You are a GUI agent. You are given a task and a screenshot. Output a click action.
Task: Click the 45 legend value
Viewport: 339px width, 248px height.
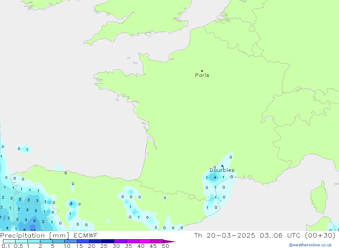click(x=153, y=246)
